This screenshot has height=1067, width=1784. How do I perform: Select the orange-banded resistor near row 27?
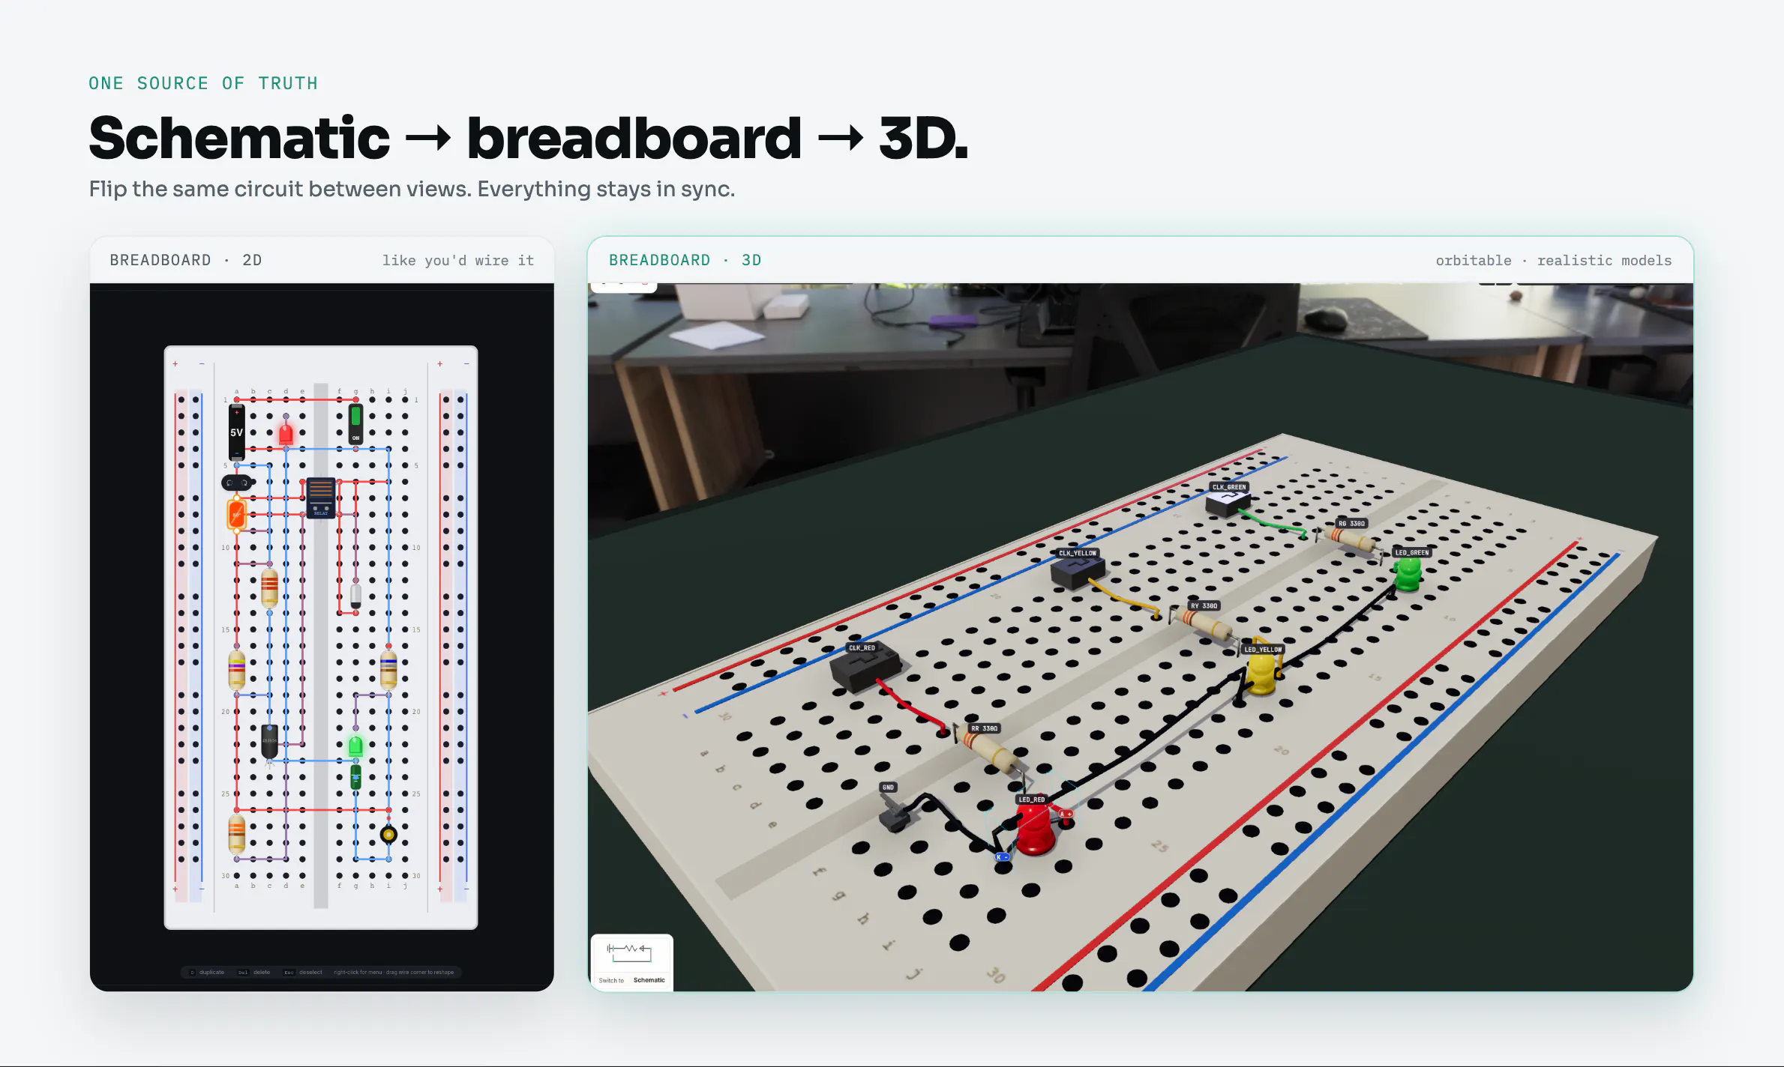(236, 834)
